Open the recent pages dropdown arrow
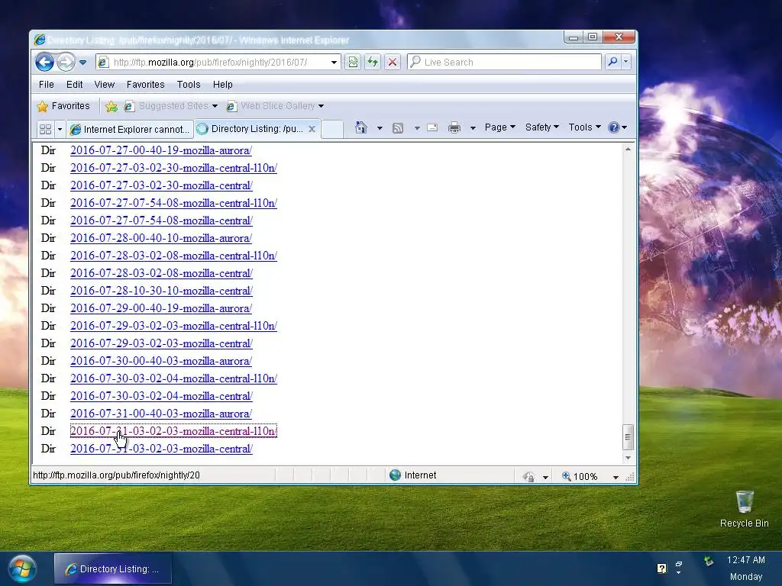Viewport: 782px width, 586px height. [82, 63]
